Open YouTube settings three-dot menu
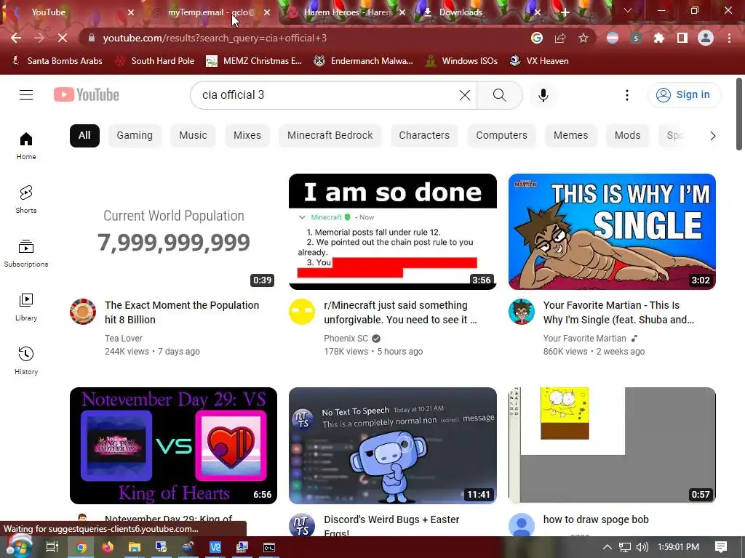 point(626,95)
